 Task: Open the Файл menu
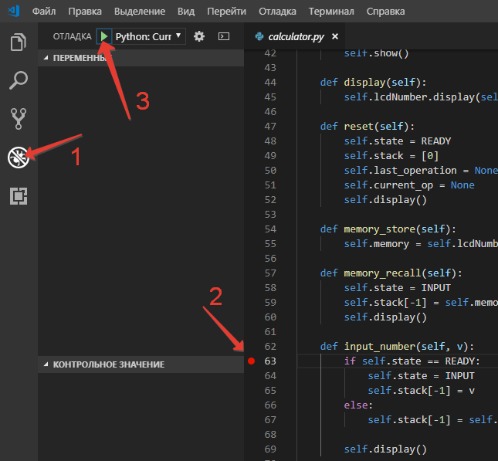click(44, 12)
